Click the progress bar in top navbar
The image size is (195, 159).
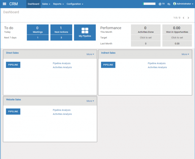[x=149, y=4]
